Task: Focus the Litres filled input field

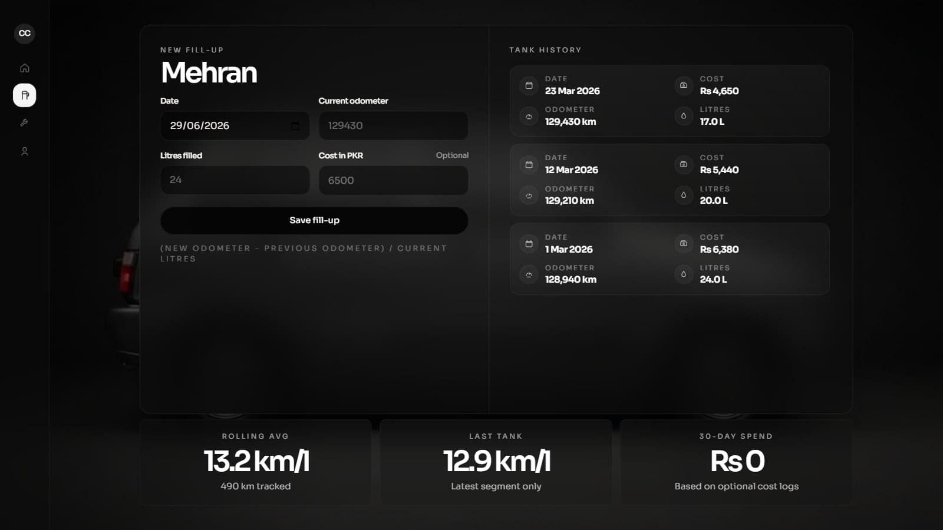Action: 235,180
